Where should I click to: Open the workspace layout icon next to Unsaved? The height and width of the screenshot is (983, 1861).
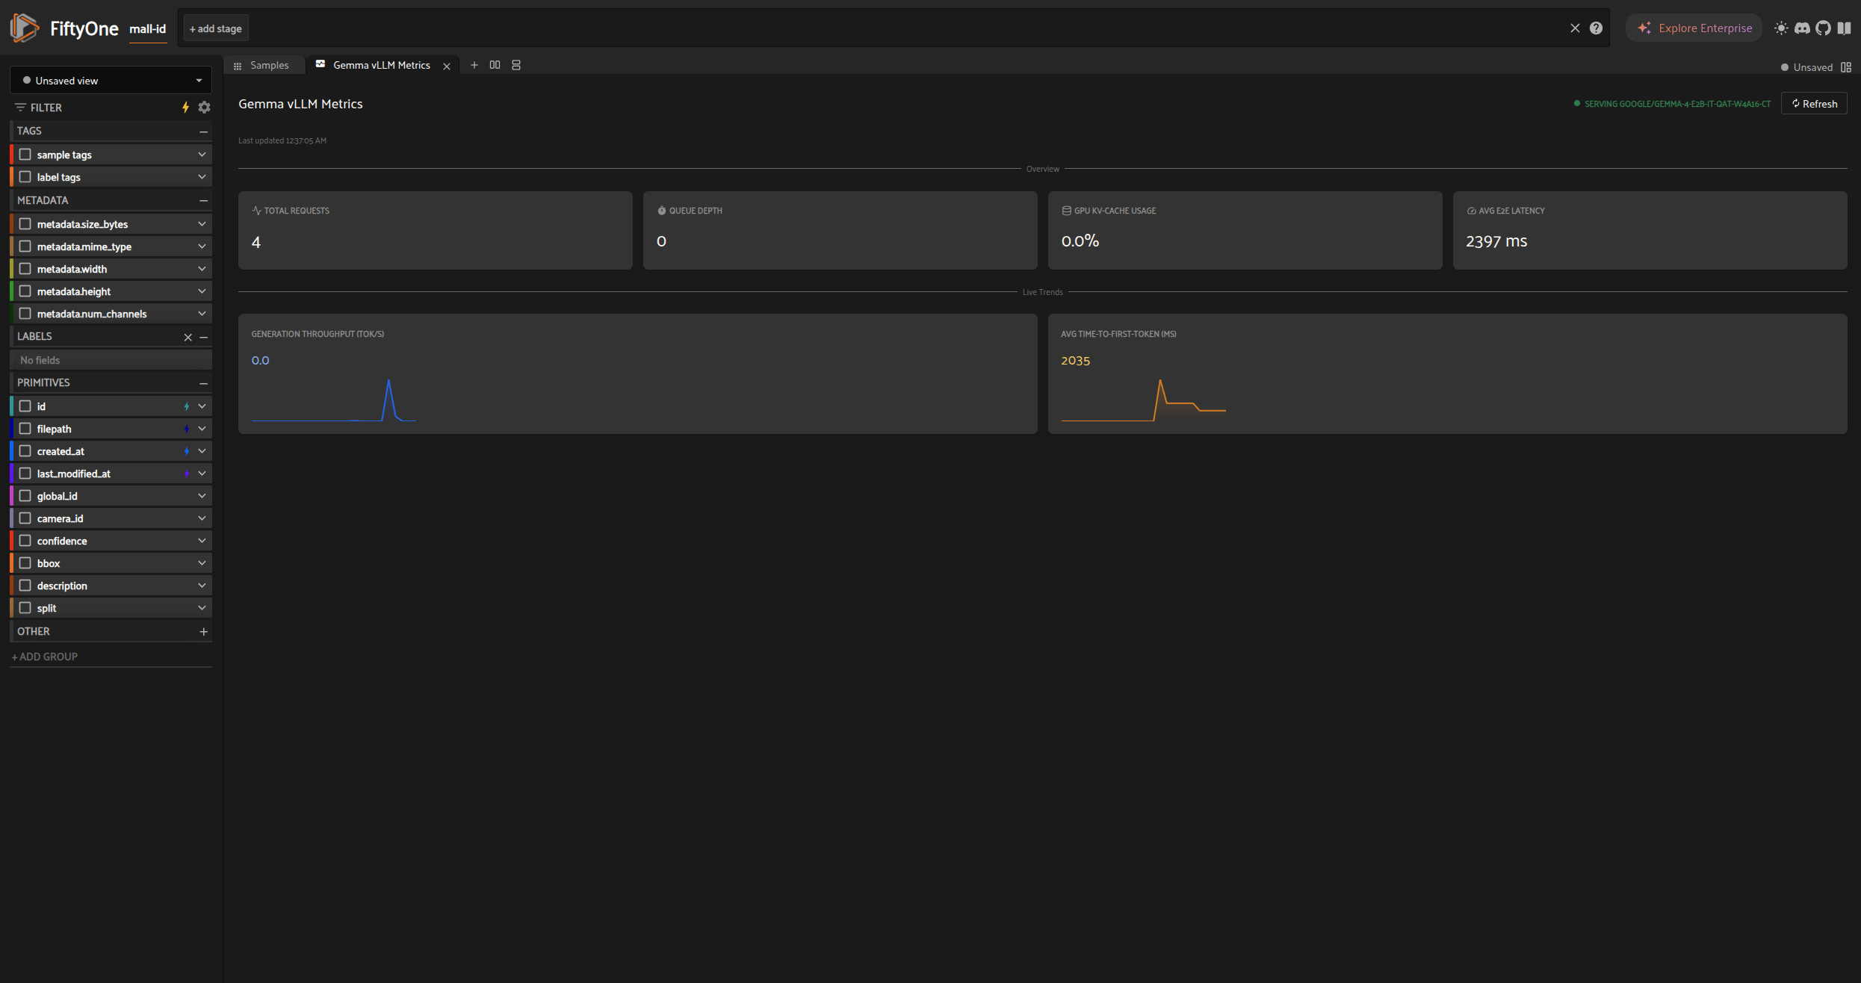(x=1846, y=67)
